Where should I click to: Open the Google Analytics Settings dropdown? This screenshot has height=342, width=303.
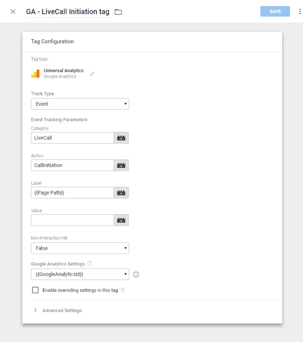click(x=80, y=274)
